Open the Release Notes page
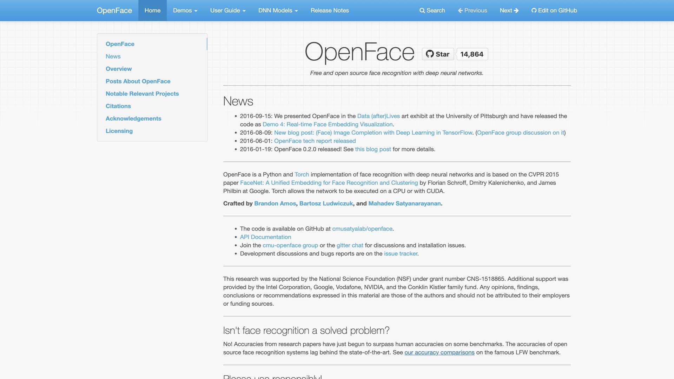The width and height of the screenshot is (674, 379). tap(329, 11)
